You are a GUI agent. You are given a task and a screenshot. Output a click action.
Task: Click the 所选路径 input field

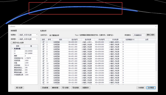point(139,35)
